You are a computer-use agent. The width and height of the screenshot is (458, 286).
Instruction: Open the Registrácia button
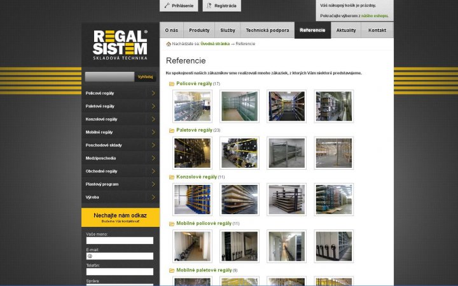coord(222,6)
